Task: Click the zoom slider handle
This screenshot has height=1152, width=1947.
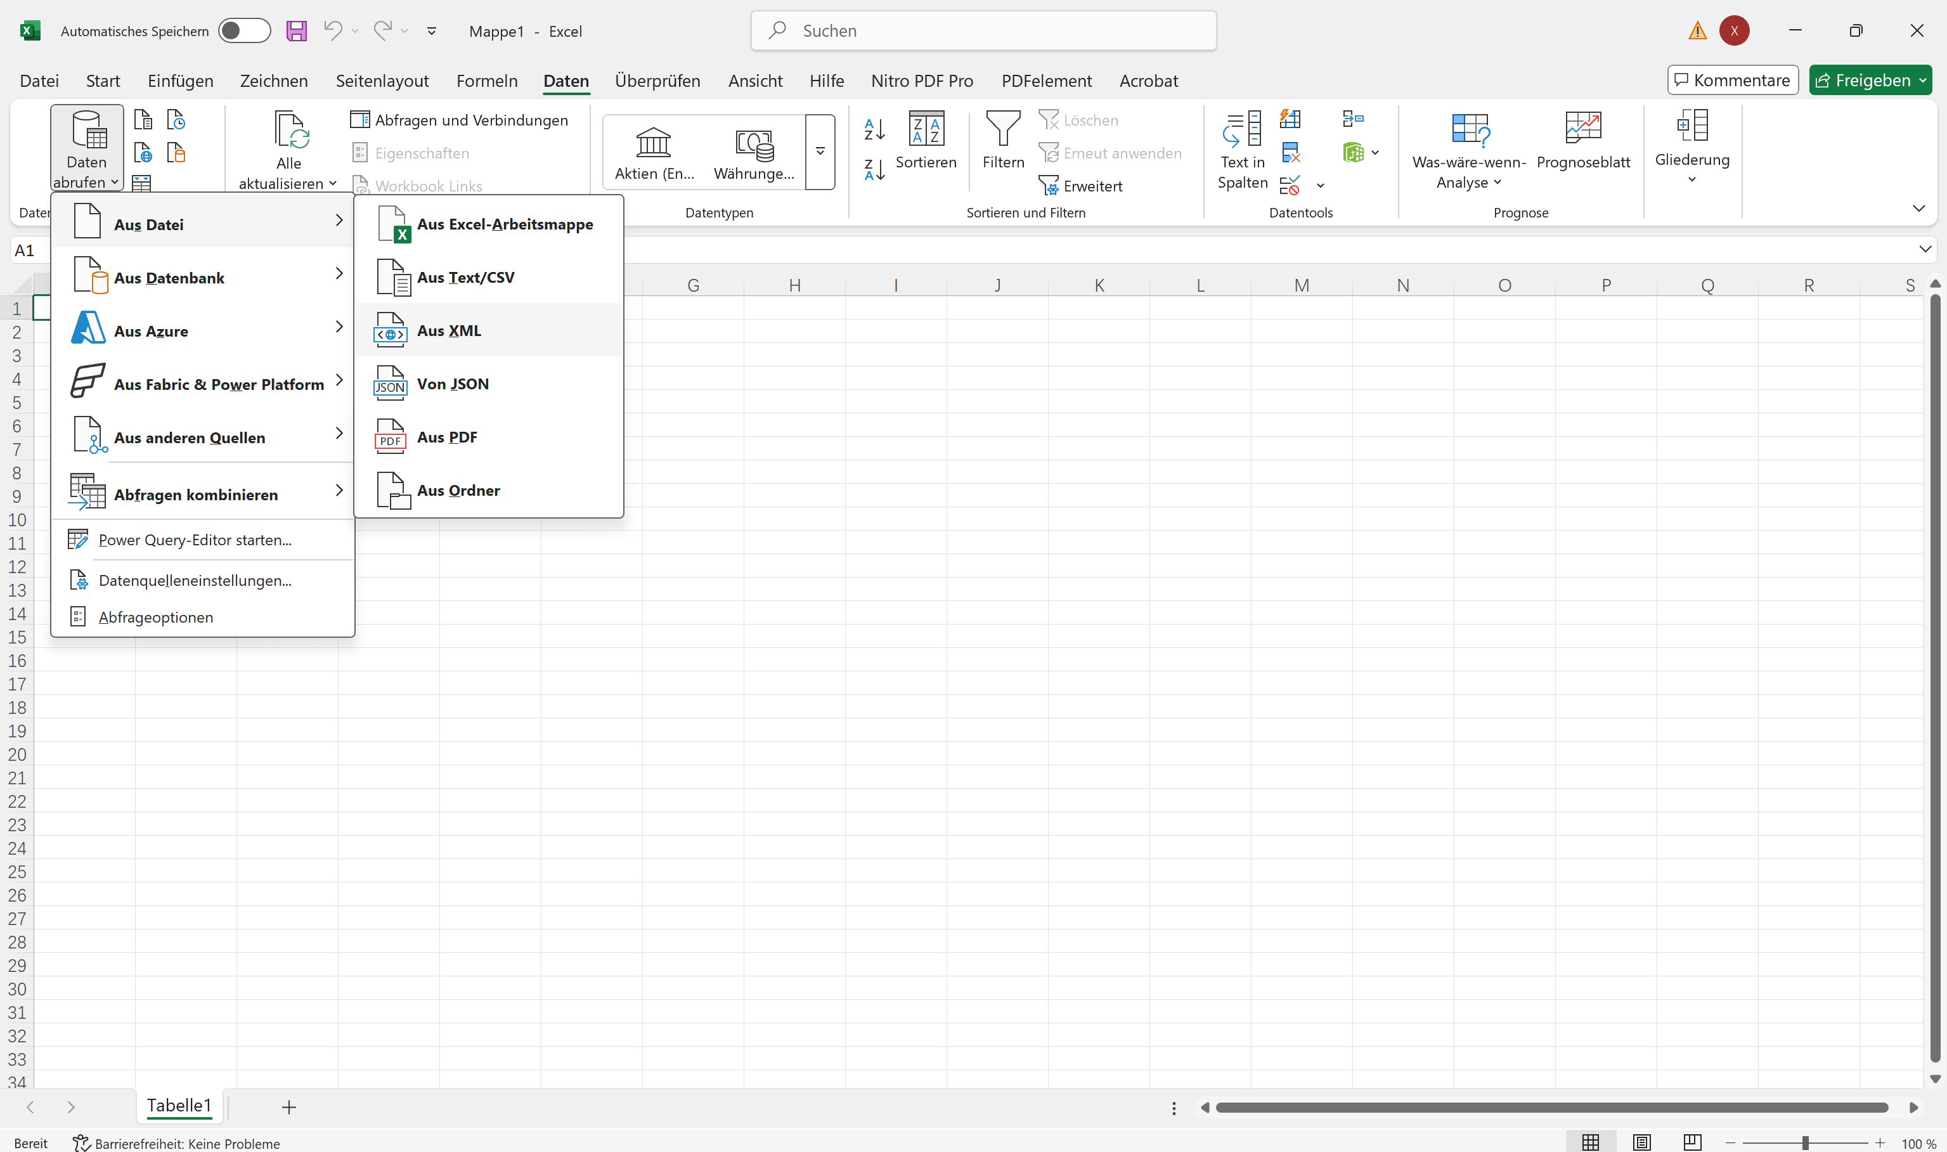Action: pos(1805,1142)
